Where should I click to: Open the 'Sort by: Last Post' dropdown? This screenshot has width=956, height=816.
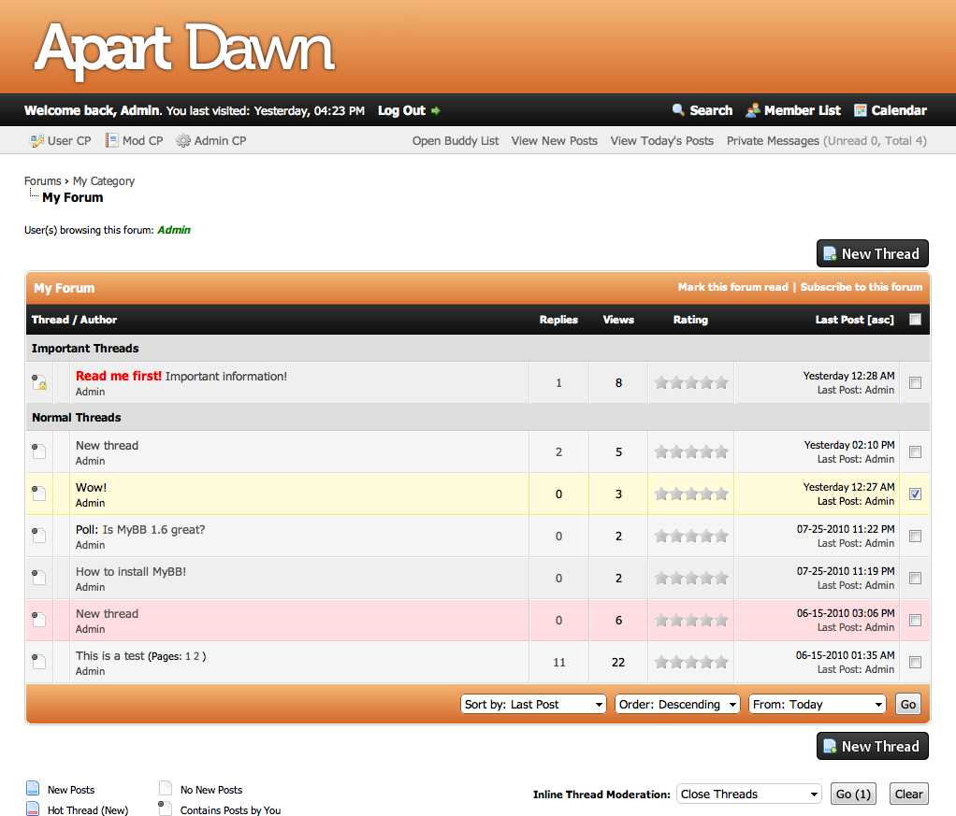(x=533, y=705)
